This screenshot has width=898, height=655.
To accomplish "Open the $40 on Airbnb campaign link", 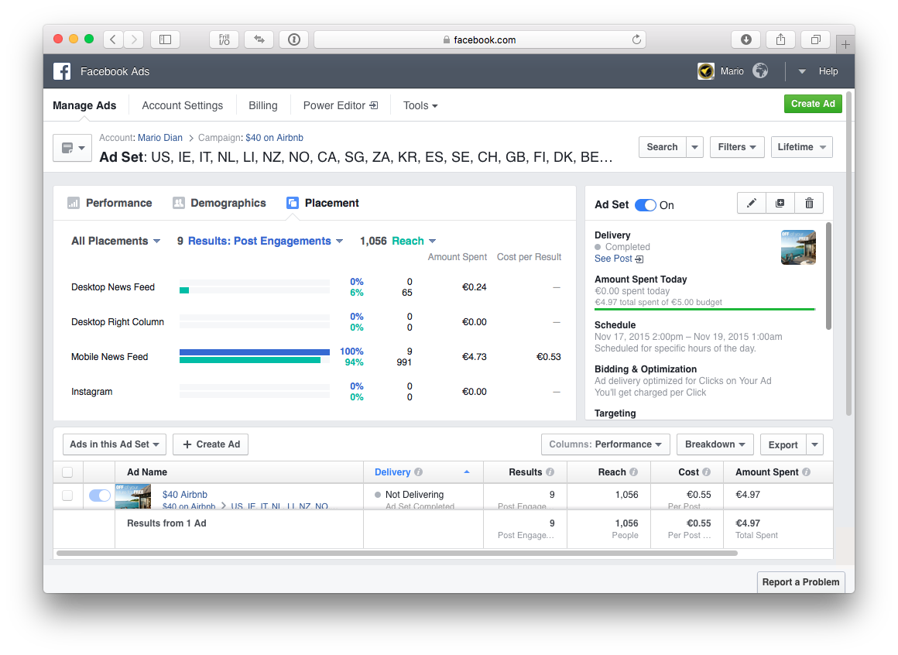I will pos(274,137).
